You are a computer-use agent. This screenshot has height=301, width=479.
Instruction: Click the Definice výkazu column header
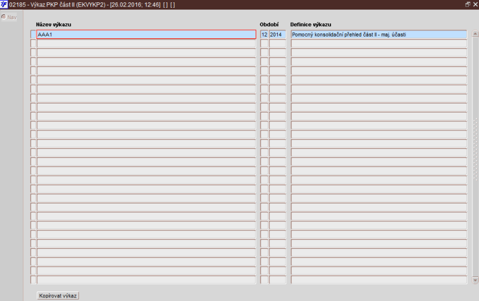(x=311, y=25)
